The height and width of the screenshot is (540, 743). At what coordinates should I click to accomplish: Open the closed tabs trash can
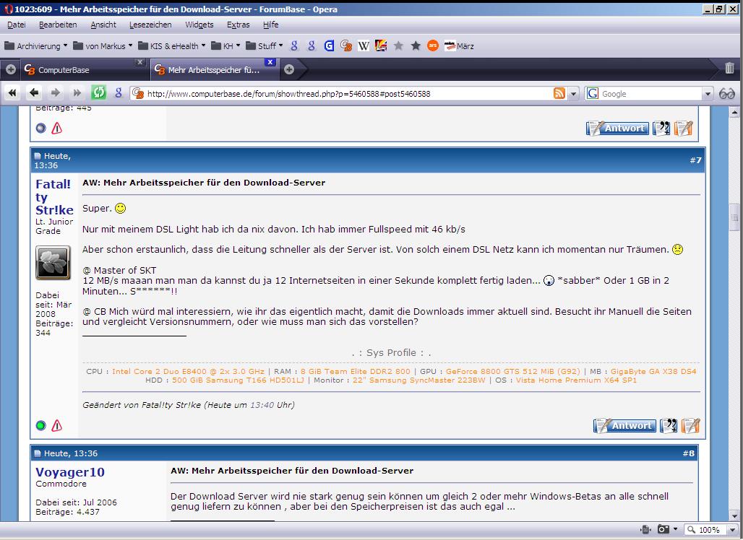pos(730,68)
